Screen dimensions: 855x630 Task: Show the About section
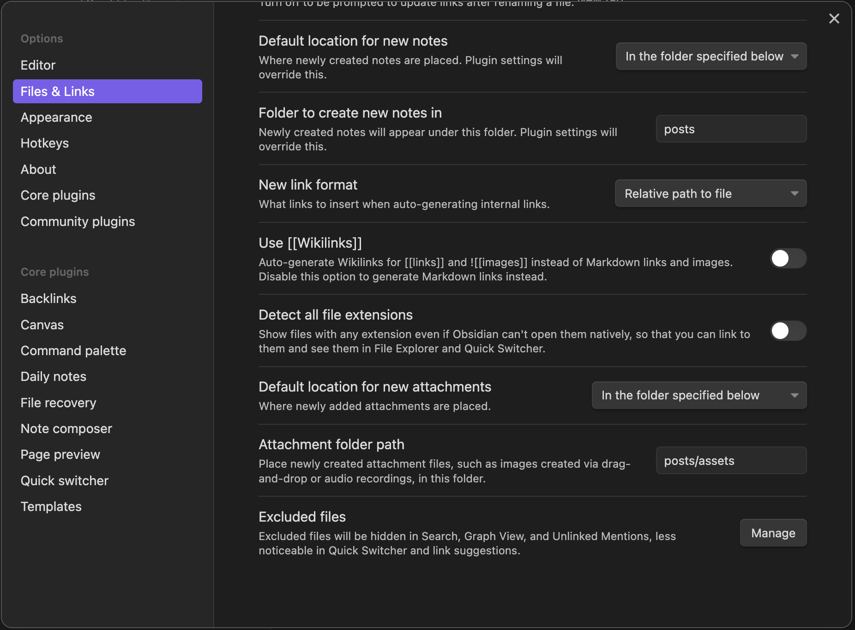pos(38,169)
